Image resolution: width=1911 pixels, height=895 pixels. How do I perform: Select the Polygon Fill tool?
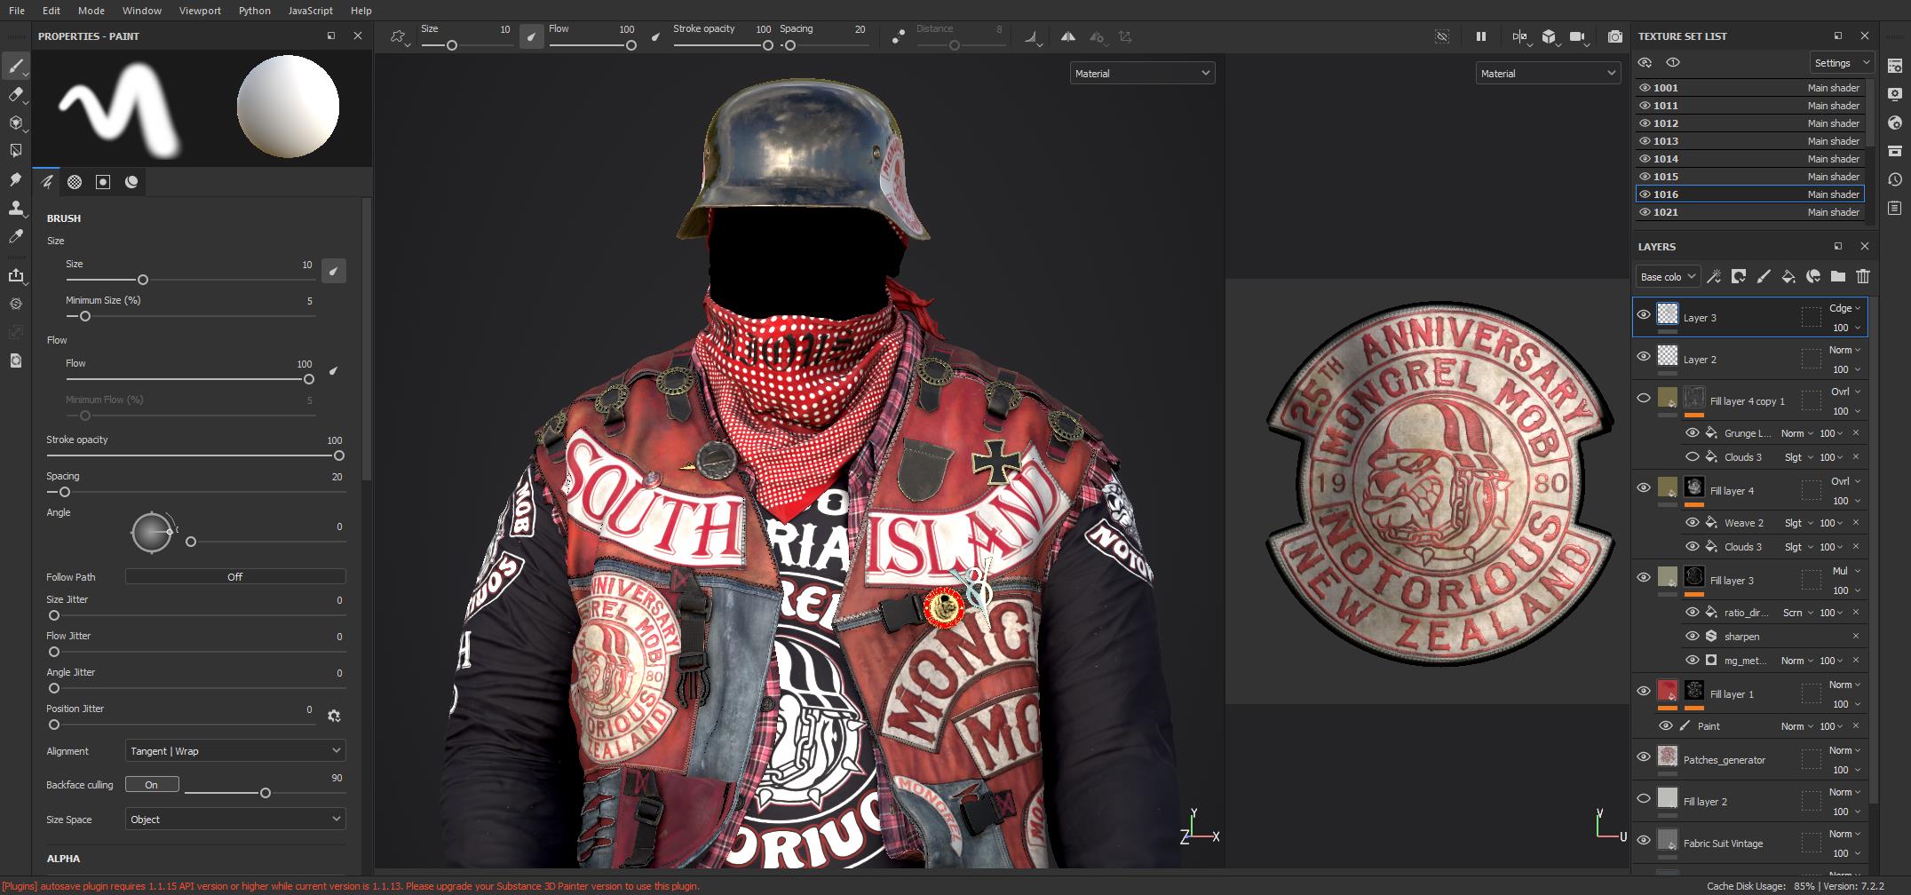[15, 151]
